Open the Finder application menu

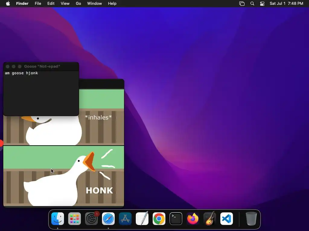coord(22,4)
